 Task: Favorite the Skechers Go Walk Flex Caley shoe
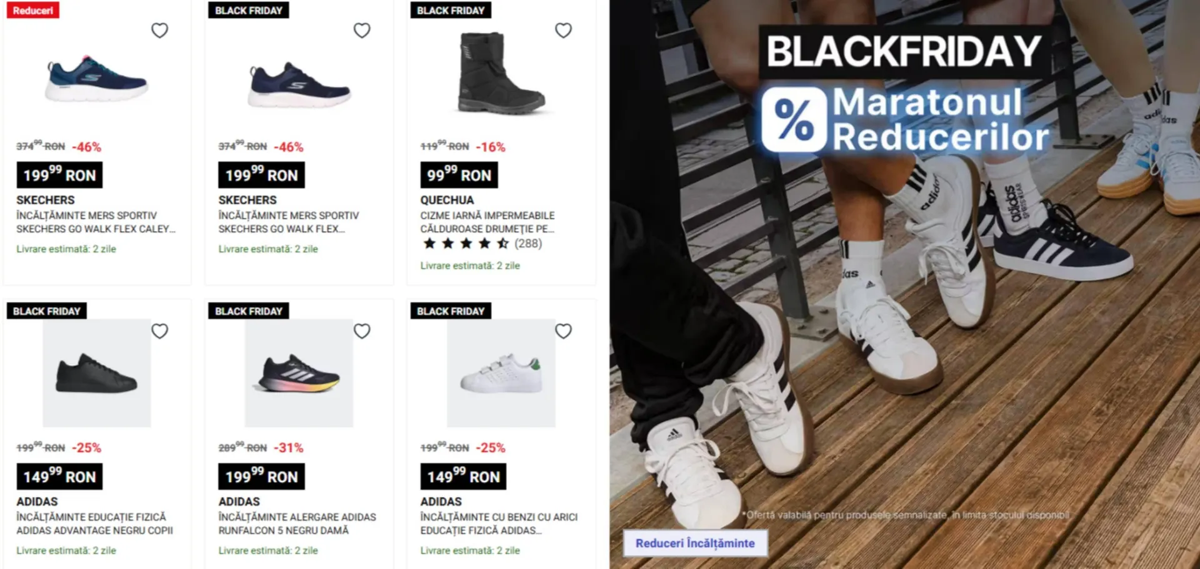point(160,30)
